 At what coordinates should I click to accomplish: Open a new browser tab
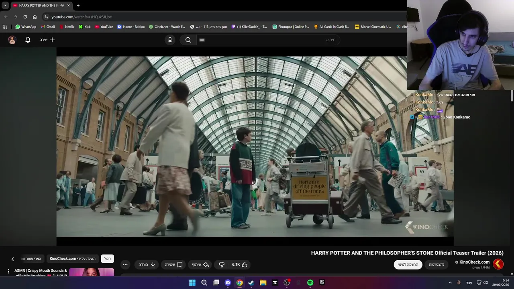click(x=78, y=6)
